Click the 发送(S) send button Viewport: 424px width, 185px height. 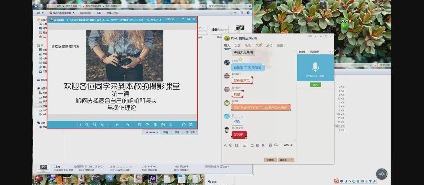pyautogui.click(x=284, y=160)
